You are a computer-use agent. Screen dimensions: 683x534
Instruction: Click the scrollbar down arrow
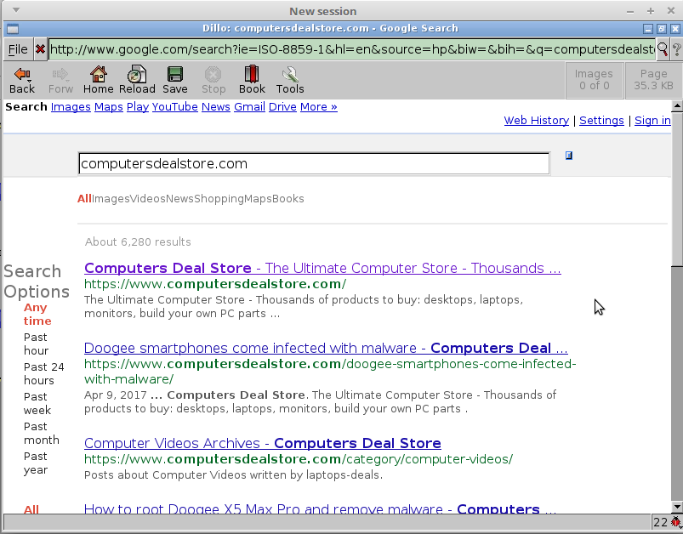pos(677,507)
